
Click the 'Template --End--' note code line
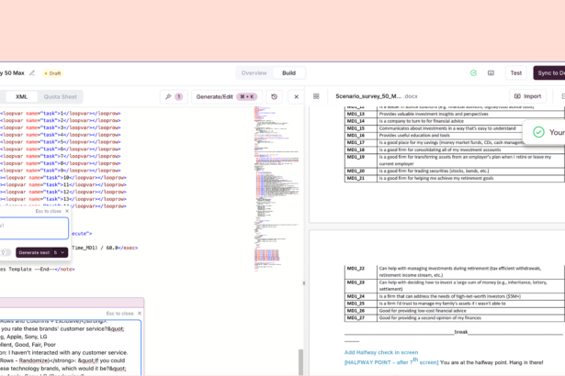tap(38, 269)
